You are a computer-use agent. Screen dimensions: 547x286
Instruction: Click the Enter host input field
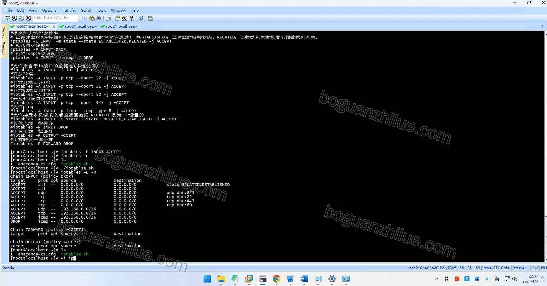[x=55, y=18]
